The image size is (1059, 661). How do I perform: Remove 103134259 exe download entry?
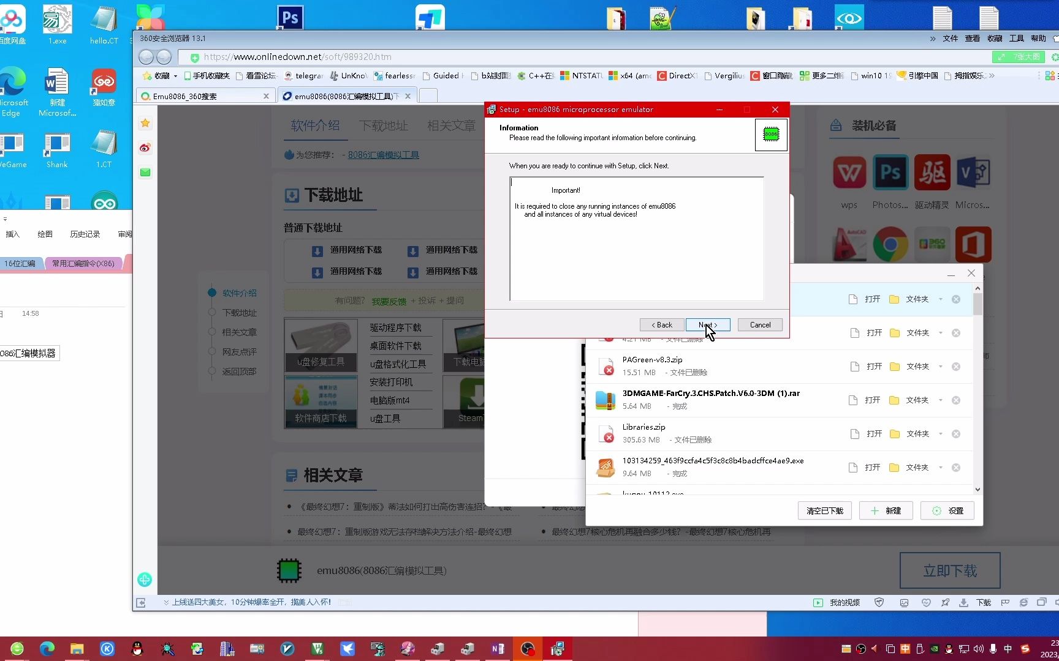pyautogui.click(x=956, y=468)
